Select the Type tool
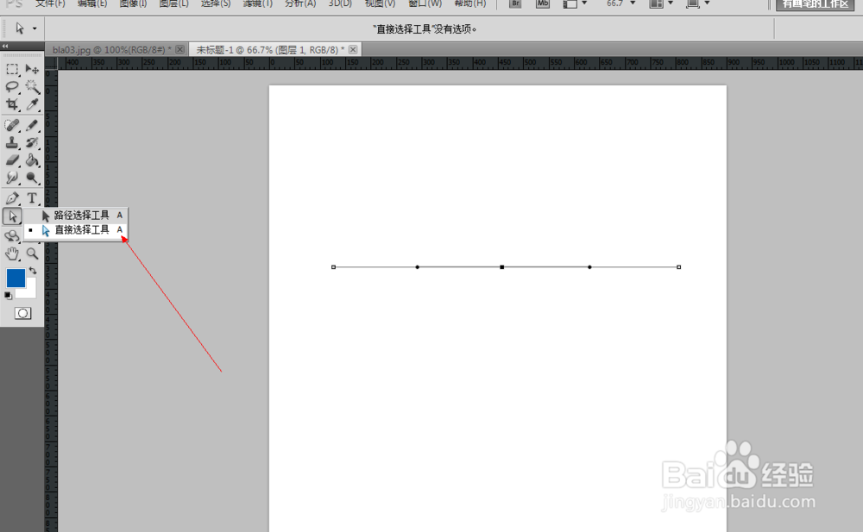 click(32, 198)
